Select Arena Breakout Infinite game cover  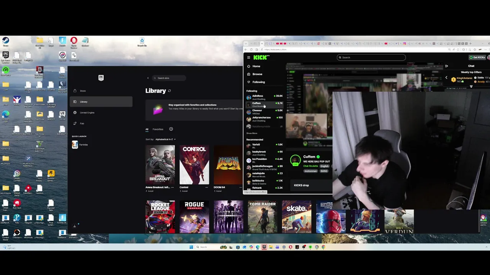point(160,165)
